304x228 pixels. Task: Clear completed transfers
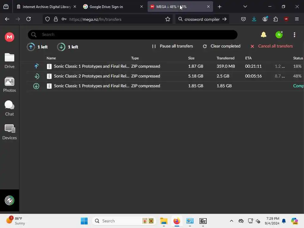[x=221, y=46]
